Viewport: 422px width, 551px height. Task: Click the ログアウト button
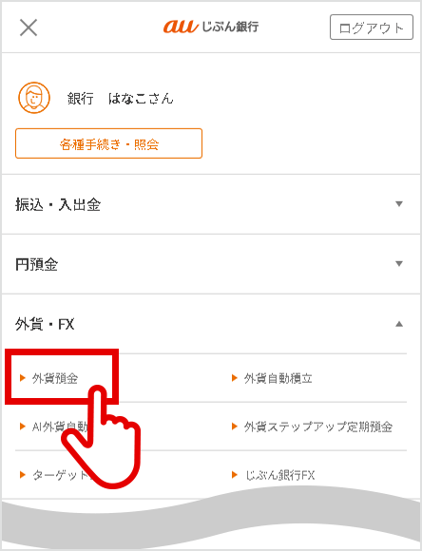coord(372,27)
